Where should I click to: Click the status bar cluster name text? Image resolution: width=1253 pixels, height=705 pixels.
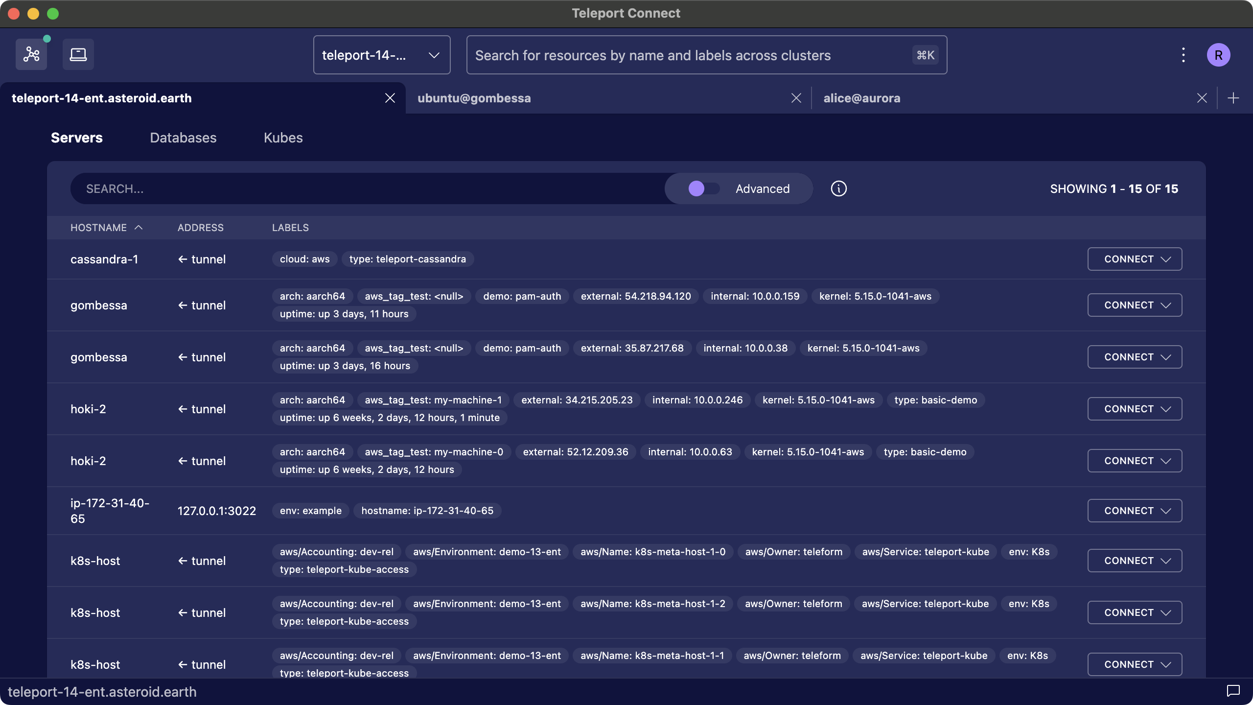click(102, 692)
